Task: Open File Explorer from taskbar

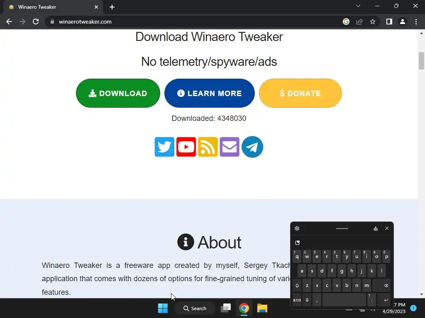Action: pyautogui.click(x=262, y=308)
